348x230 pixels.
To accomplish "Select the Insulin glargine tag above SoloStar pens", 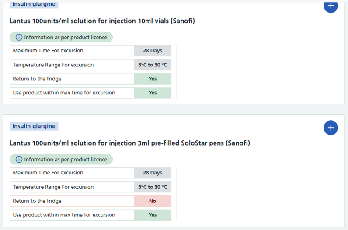I will pos(34,126).
